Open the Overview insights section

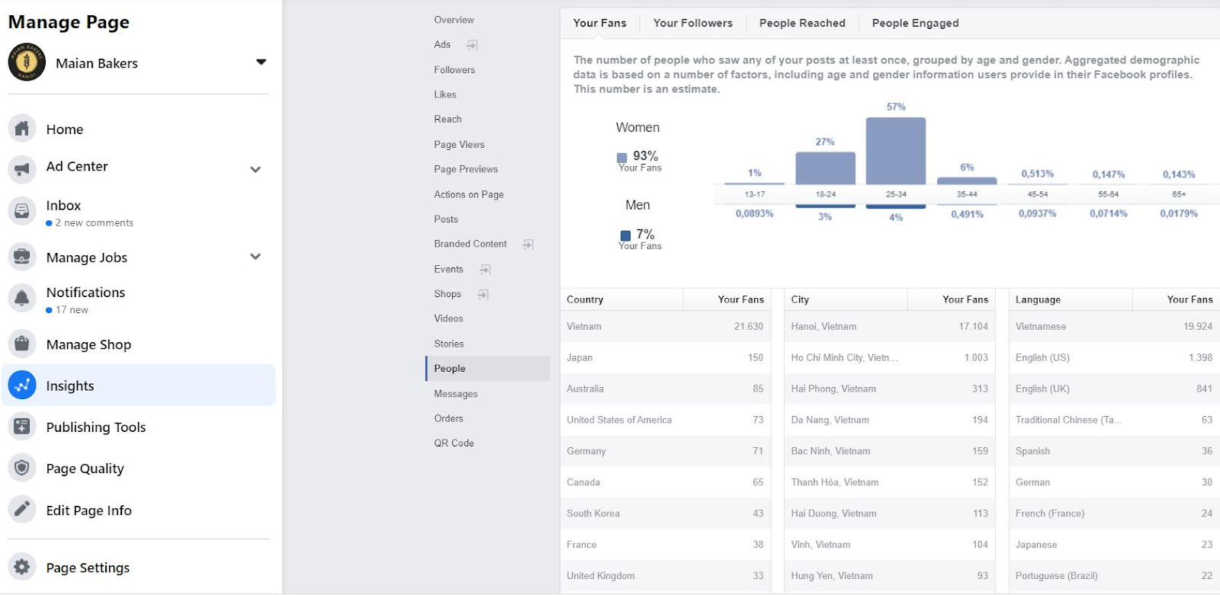pos(454,20)
